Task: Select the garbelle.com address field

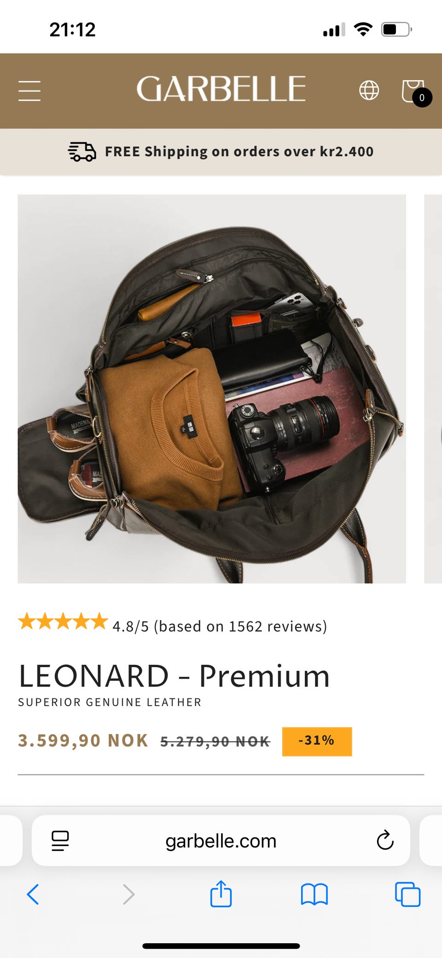Action: tap(221, 840)
